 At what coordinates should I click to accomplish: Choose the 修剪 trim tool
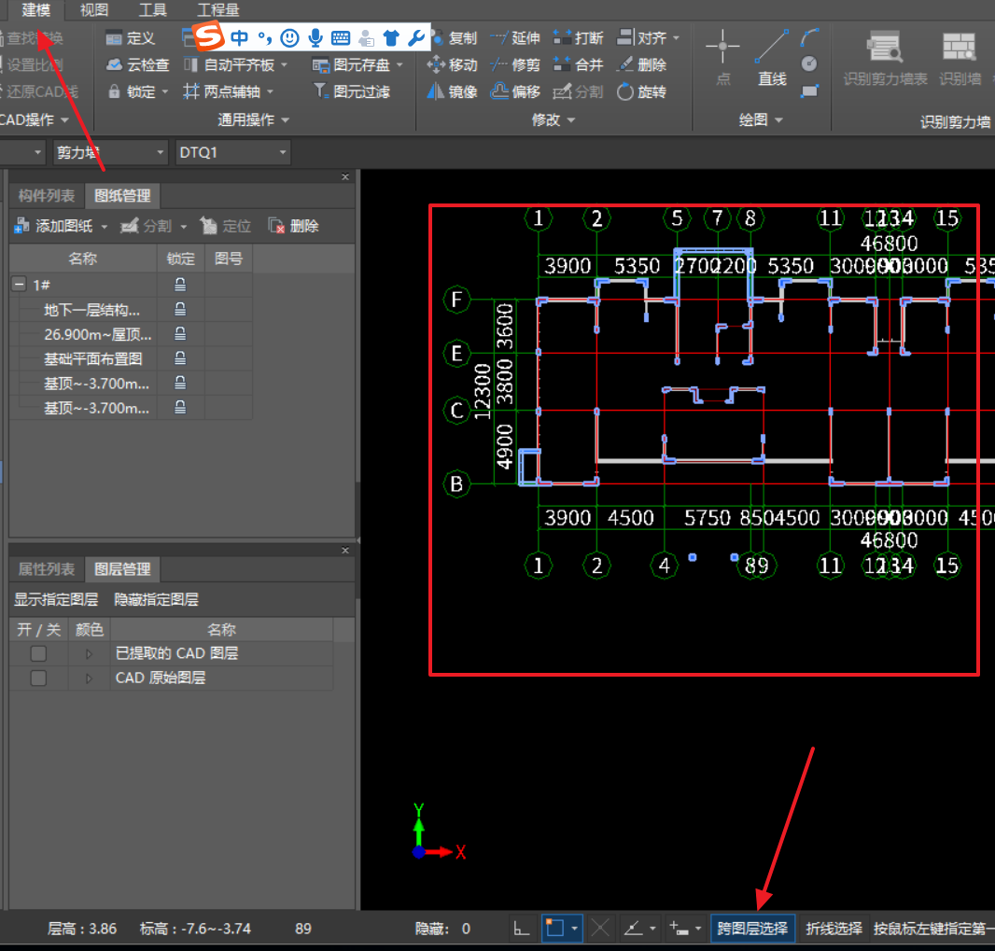point(515,64)
